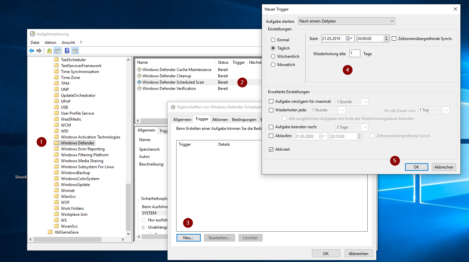Click the folder icon beside Wininet
This screenshot has height=262, width=469.
coord(56,191)
